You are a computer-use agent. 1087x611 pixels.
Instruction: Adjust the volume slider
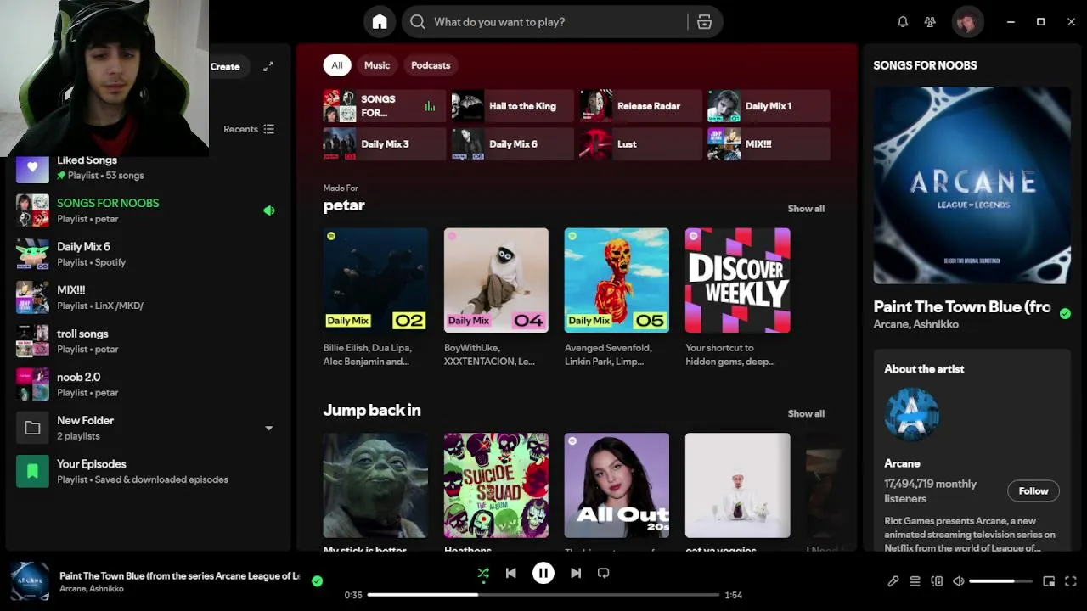(1000, 581)
